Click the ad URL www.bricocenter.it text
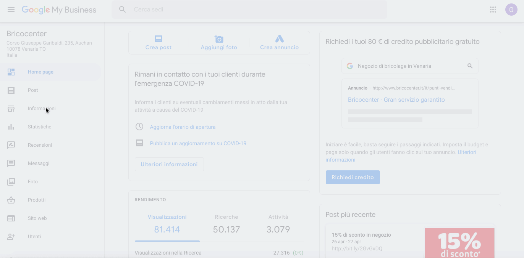 click(414, 88)
